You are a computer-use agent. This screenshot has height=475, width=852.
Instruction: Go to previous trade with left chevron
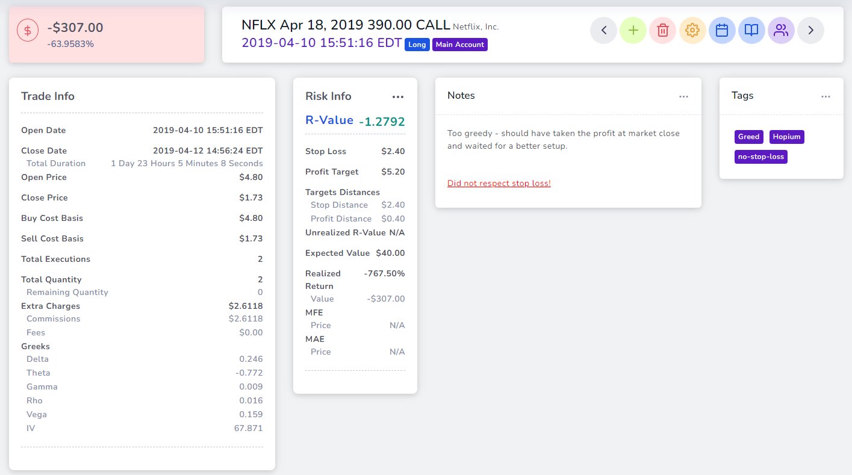603,29
